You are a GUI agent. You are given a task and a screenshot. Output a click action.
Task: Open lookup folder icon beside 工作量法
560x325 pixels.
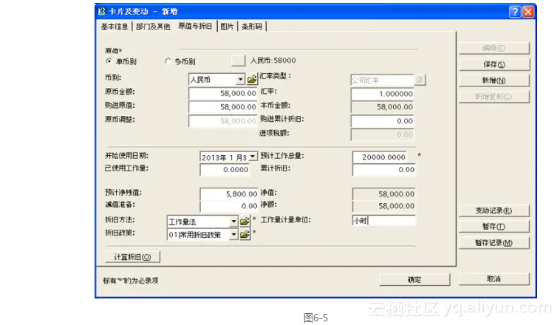click(245, 222)
